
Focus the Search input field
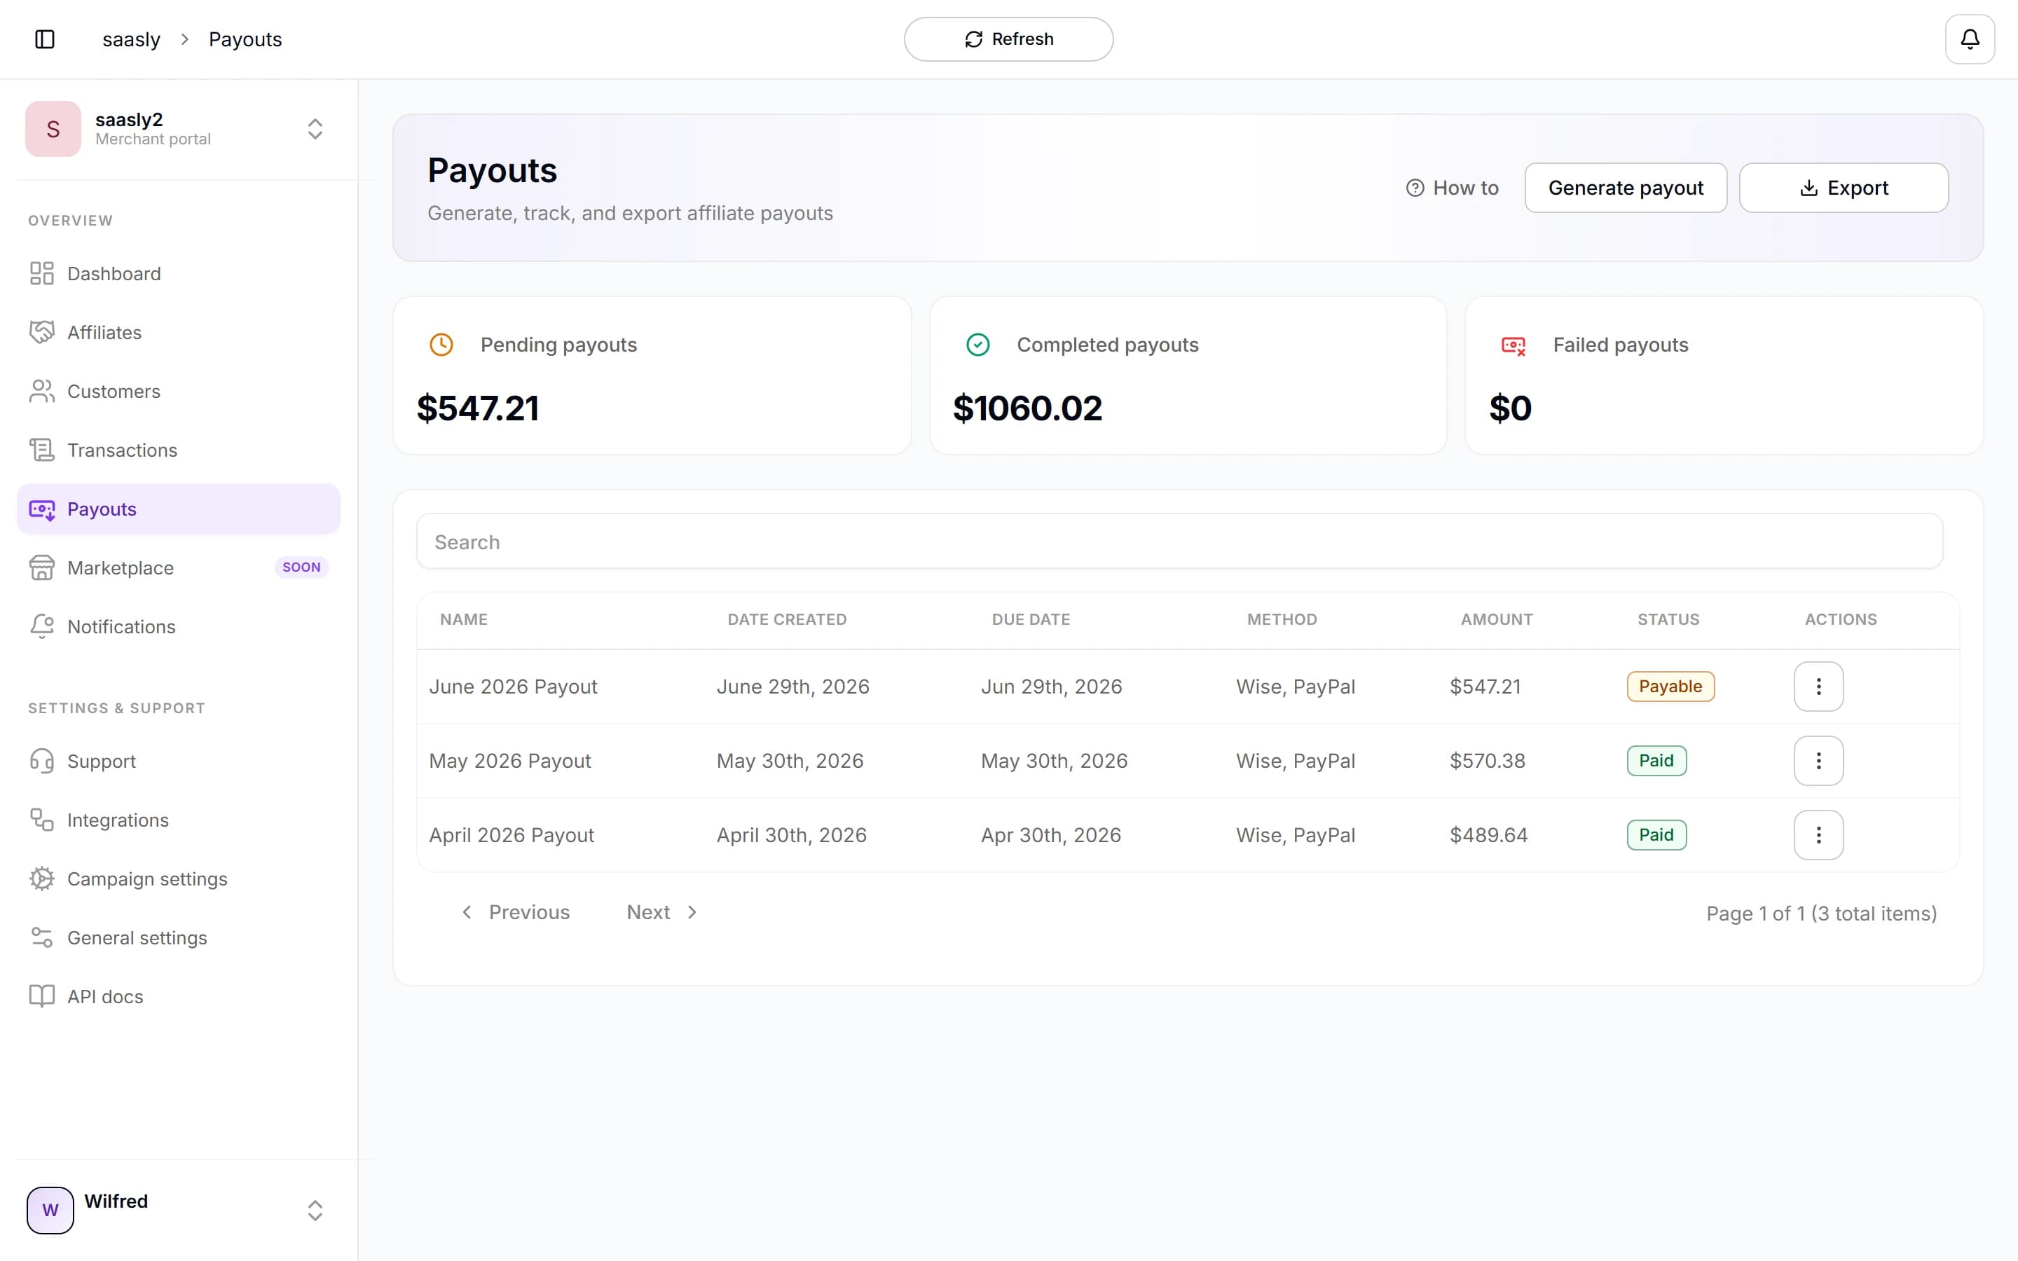tap(1179, 542)
